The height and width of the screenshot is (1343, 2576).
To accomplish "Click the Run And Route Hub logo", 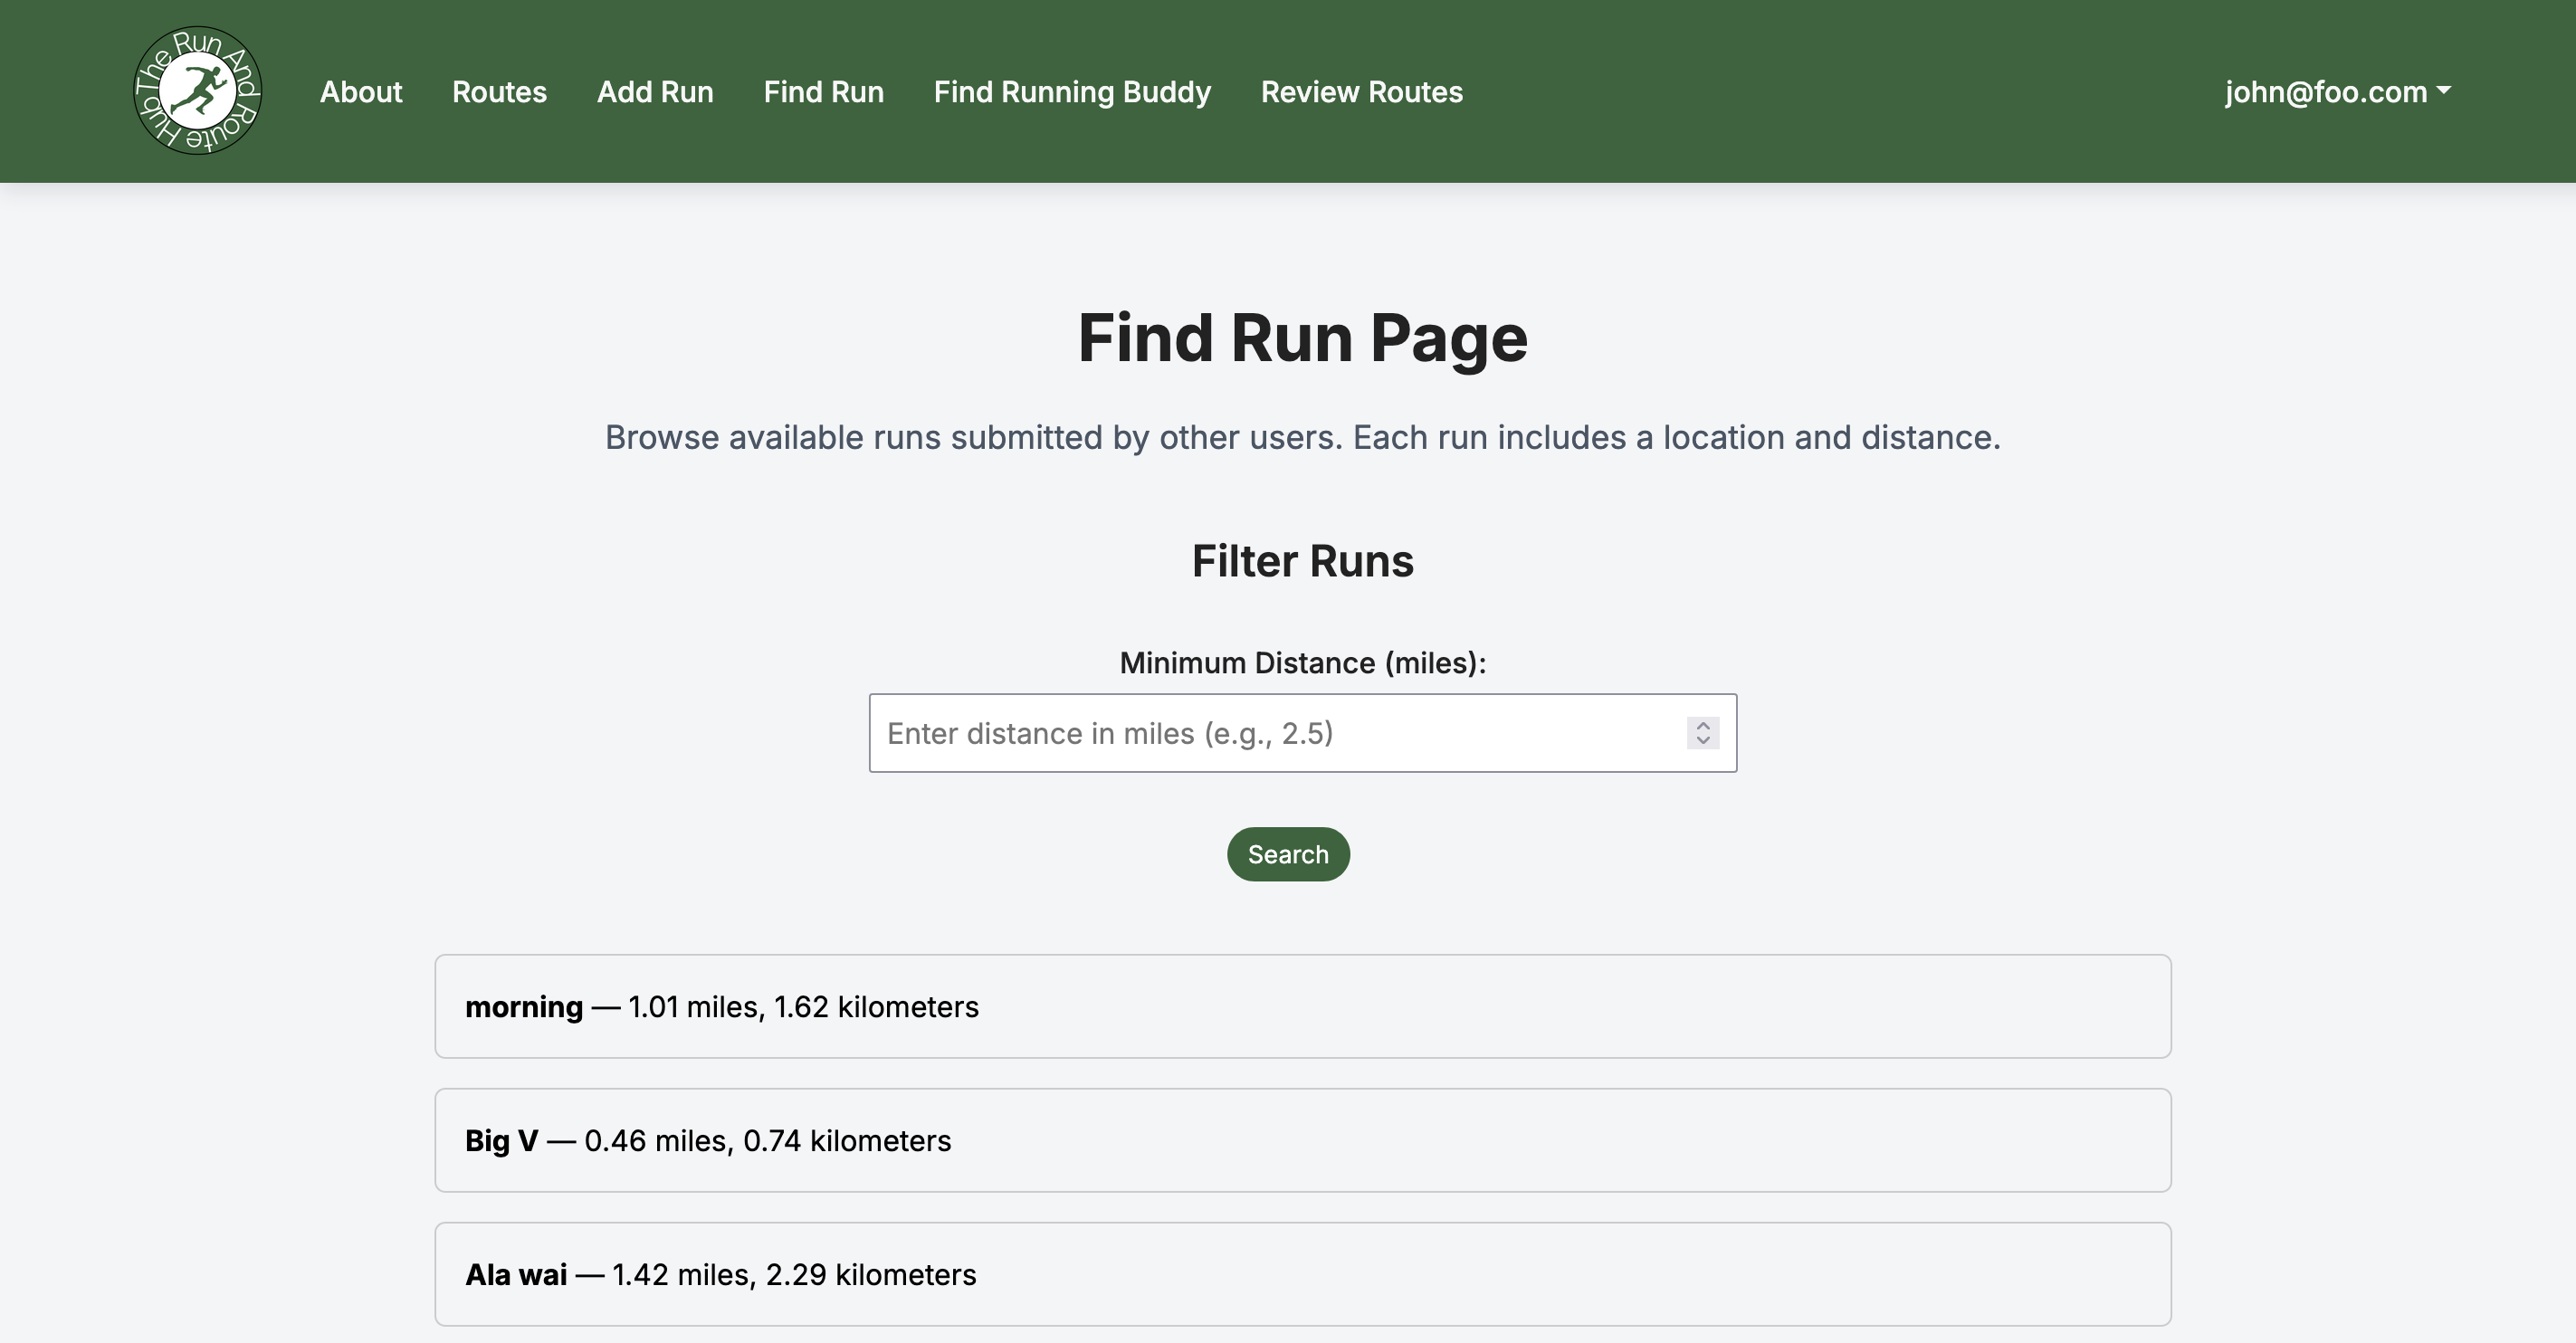I will 198,91.
